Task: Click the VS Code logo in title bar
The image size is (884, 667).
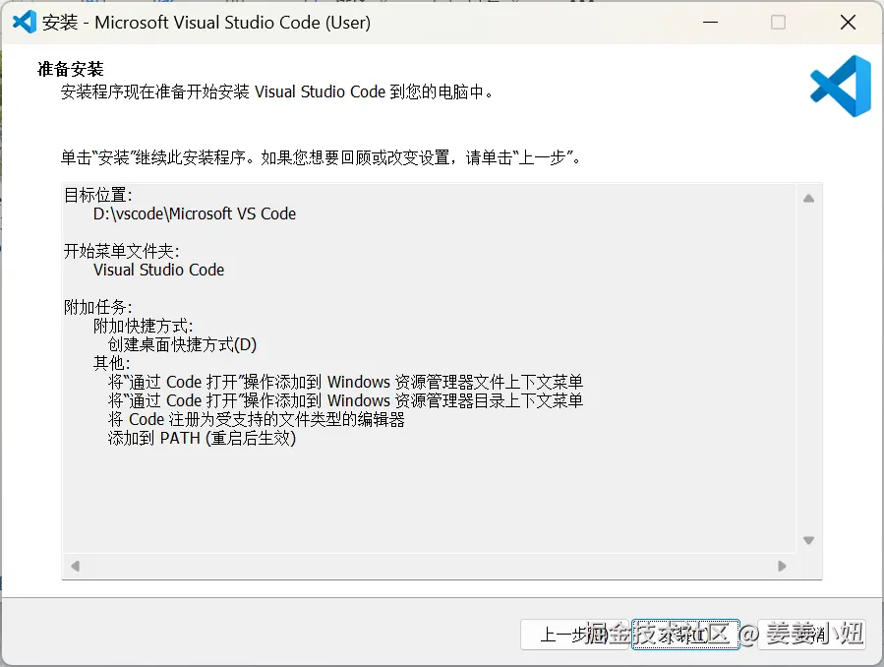Action: 25,22
